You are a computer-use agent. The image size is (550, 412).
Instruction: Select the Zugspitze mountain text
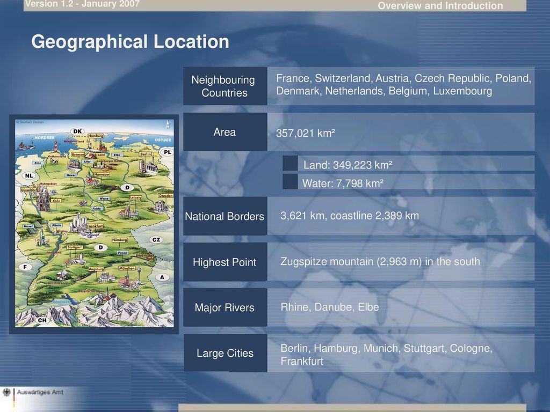380,261
